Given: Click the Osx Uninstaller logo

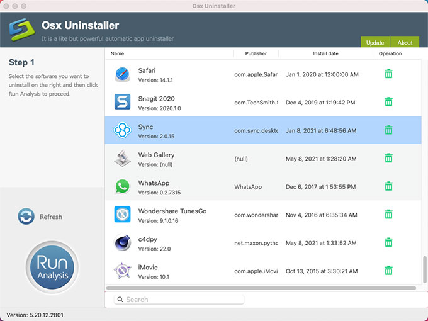Looking at the screenshot, I should tap(22, 29).
